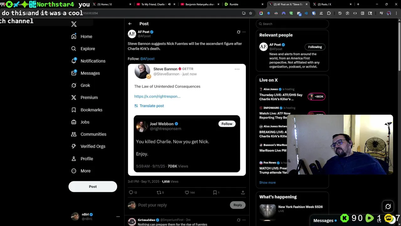Open the Communities sidebar item
This screenshot has width=401, height=226.
89,134
